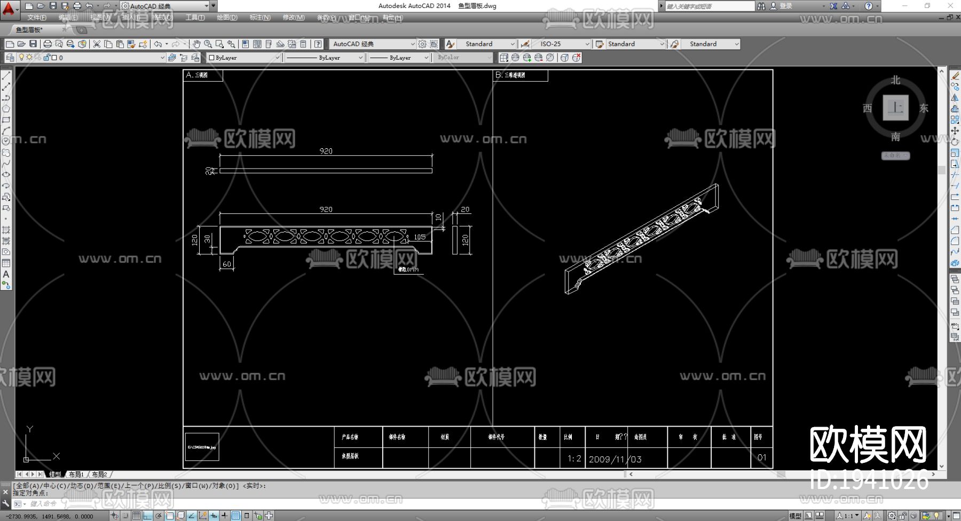The width and height of the screenshot is (961, 521).
Task: Open the 工具(T) menu
Action: coord(195,18)
